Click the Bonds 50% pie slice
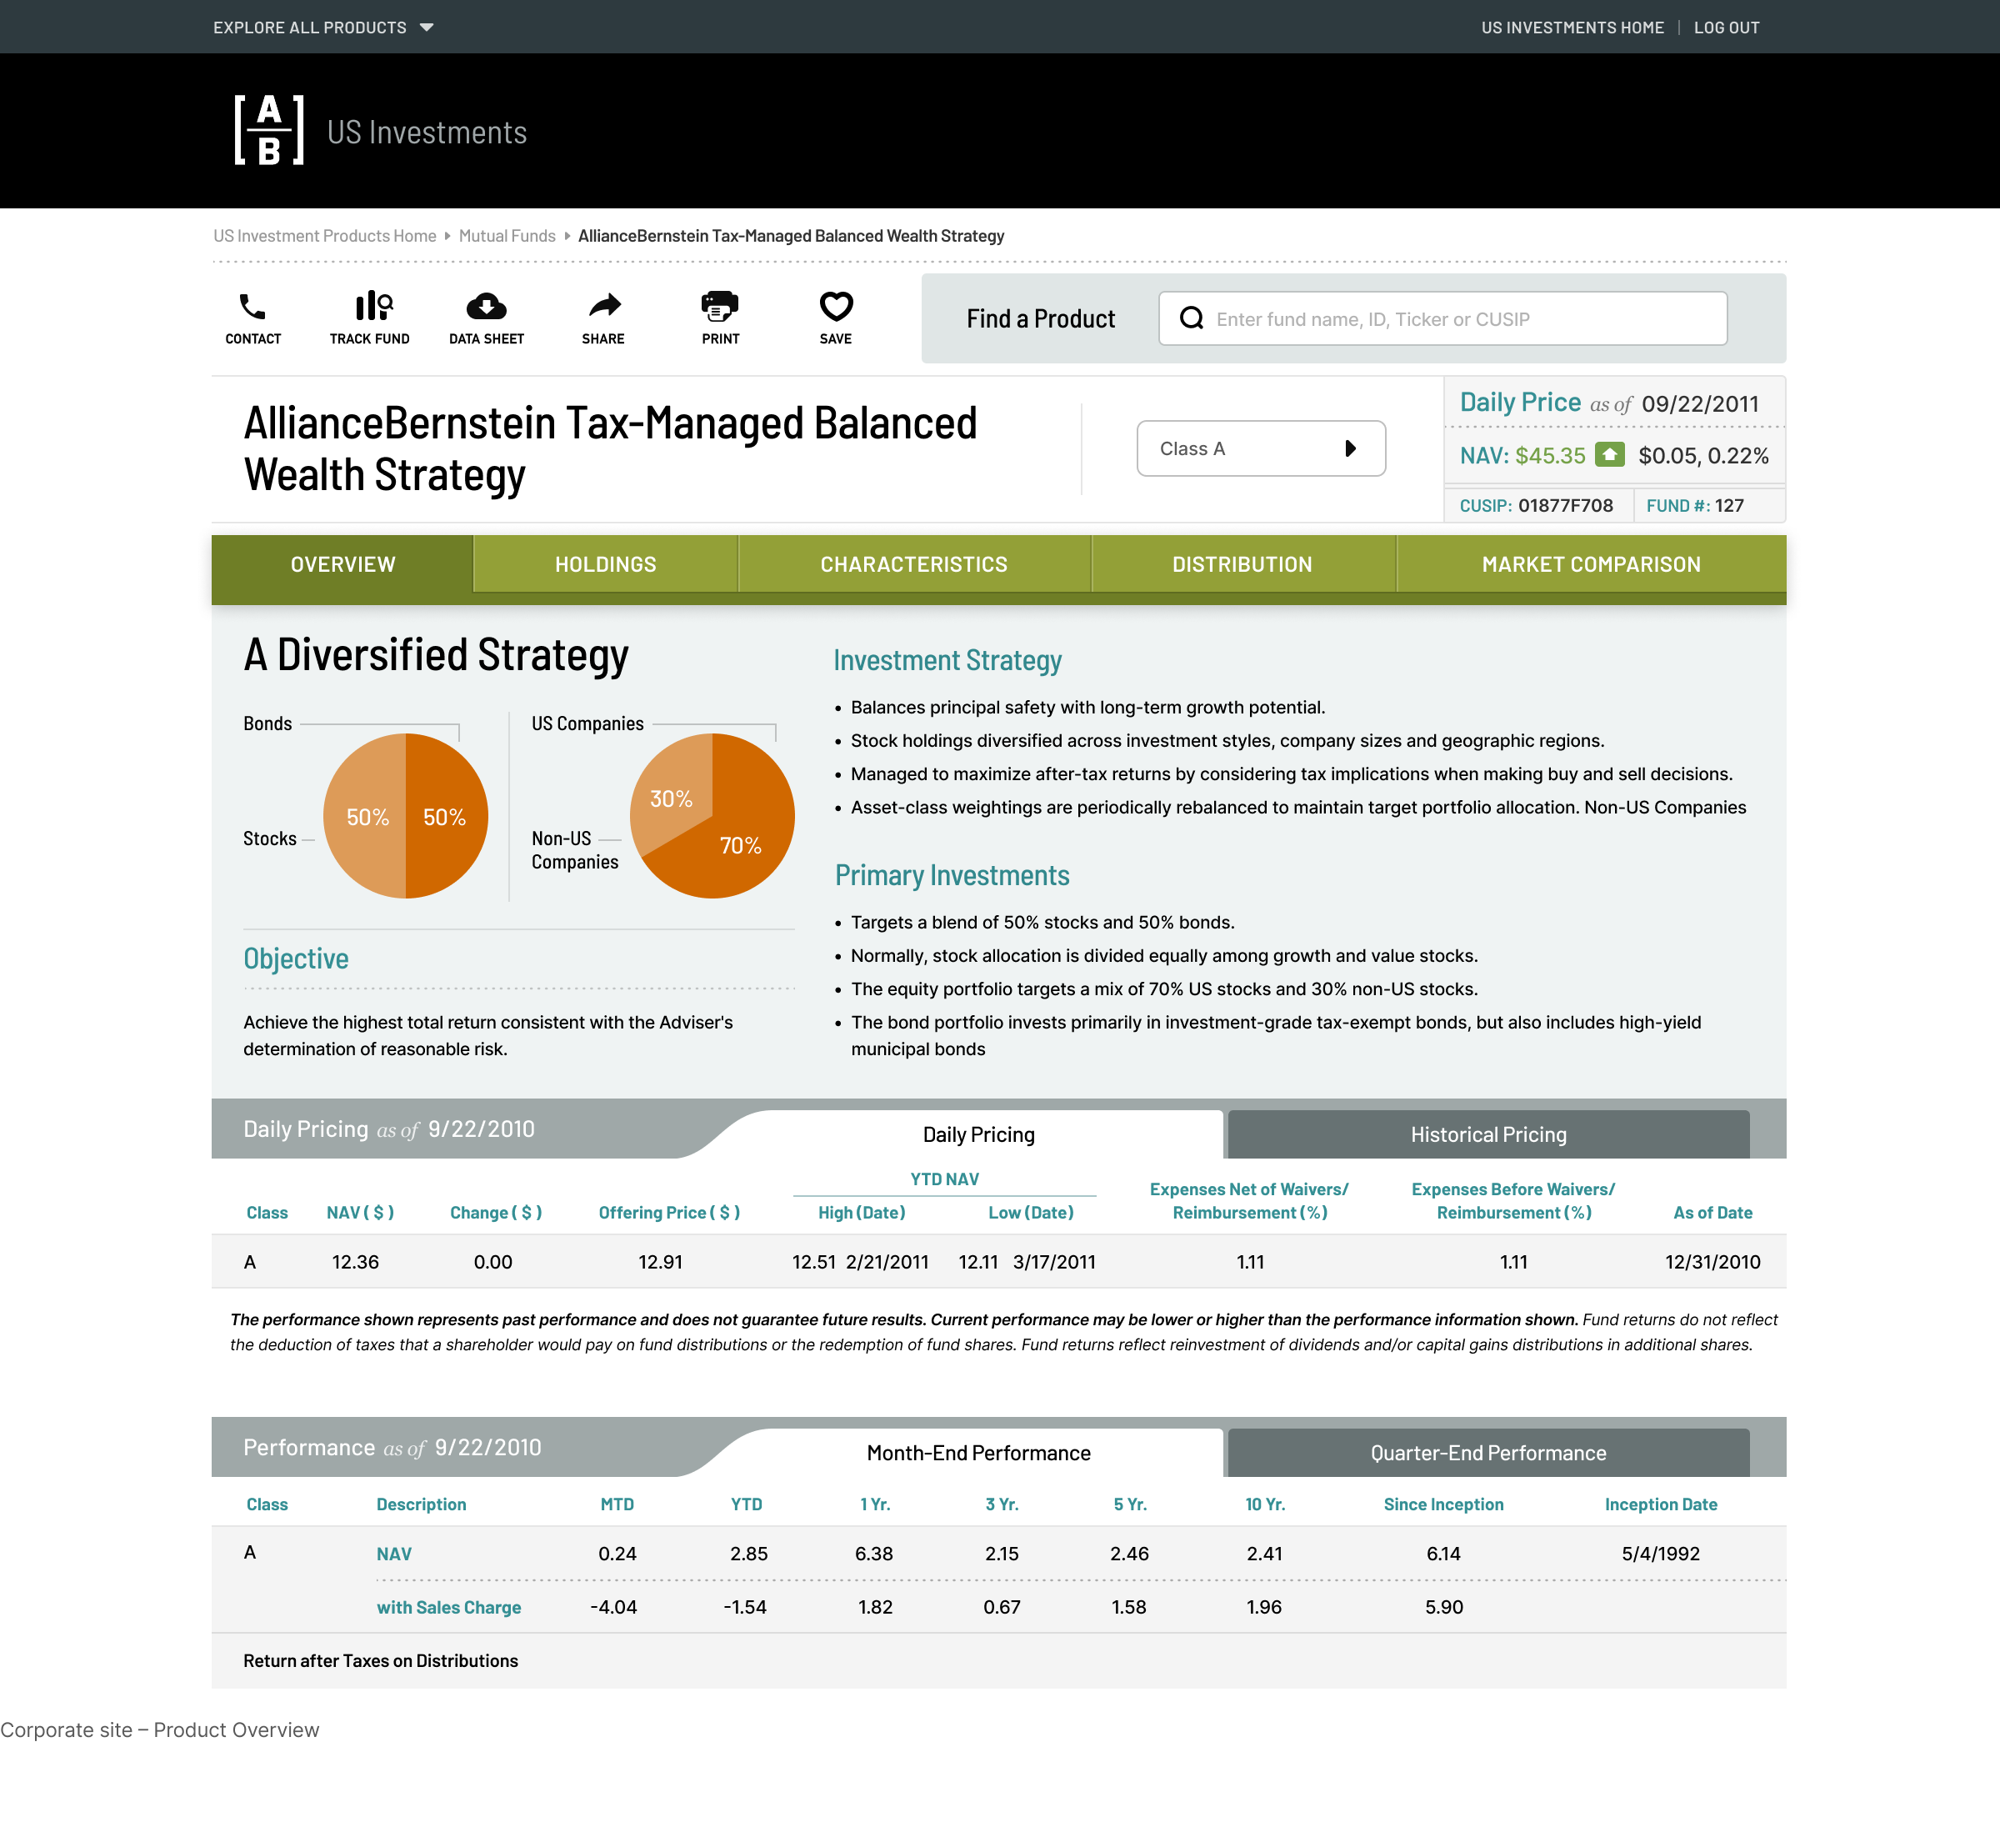This screenshot has width=2000, height=1822. coord(447,816)
